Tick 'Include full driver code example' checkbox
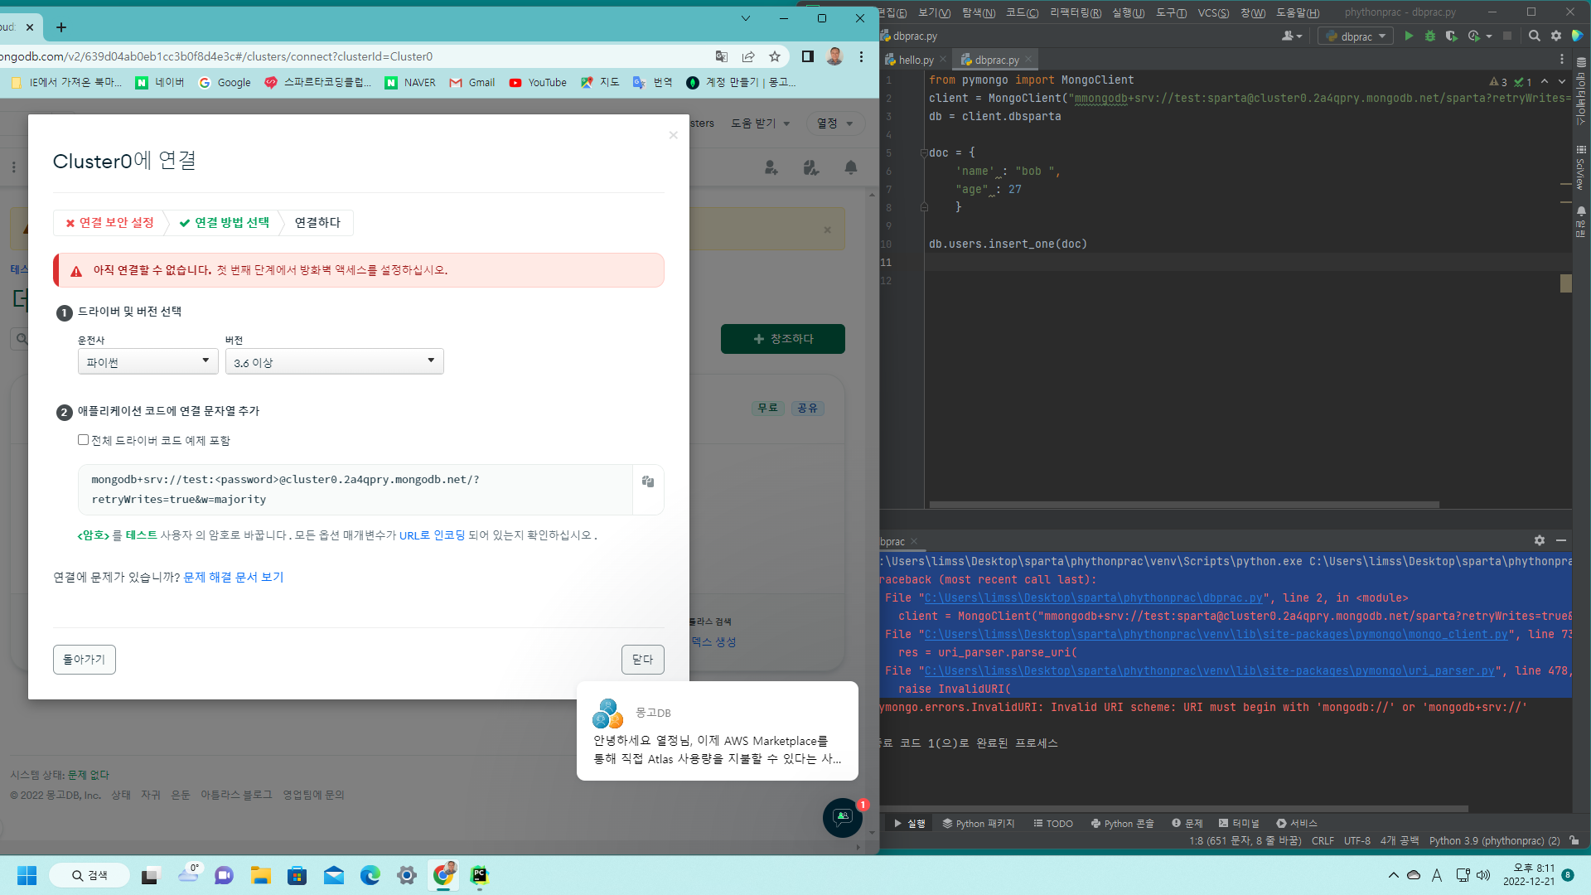Image resolution: width=1591 pixels, height=895 pixels. (x=83, y=440)
